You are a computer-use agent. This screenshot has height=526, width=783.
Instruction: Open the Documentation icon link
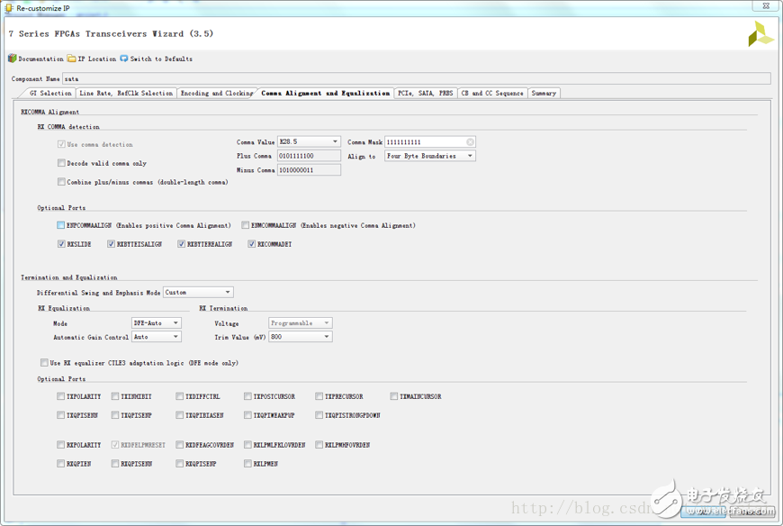13,59
